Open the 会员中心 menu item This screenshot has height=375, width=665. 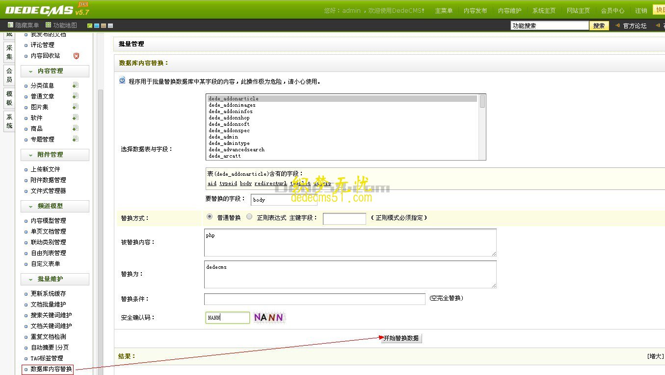[x=612, y=9]
